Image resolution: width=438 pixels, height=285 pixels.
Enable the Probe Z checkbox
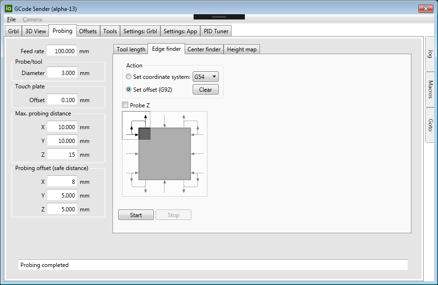point(125,105)
